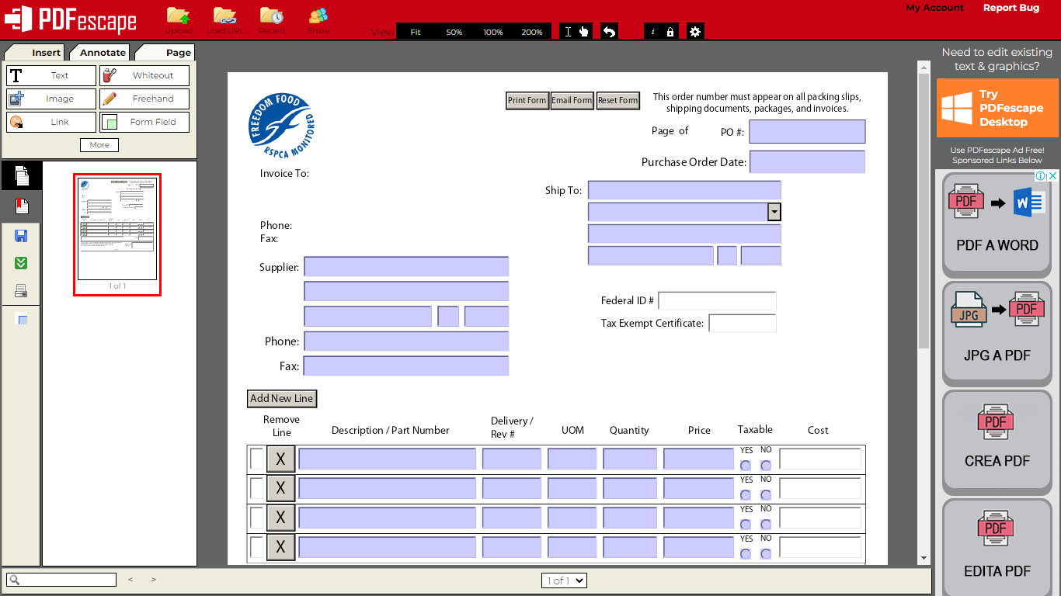Viewport: 1061px width, 596px height.
Task: Set view zoom to Fit
Action: 416,32
